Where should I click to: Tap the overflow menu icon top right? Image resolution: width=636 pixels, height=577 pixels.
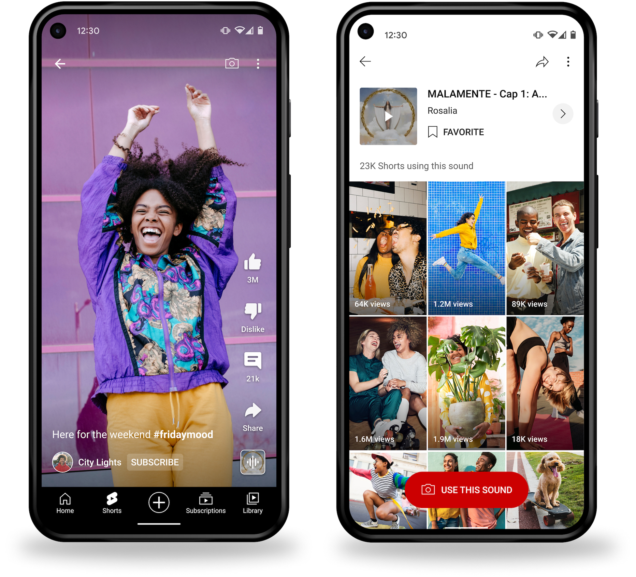coord(569,62)
